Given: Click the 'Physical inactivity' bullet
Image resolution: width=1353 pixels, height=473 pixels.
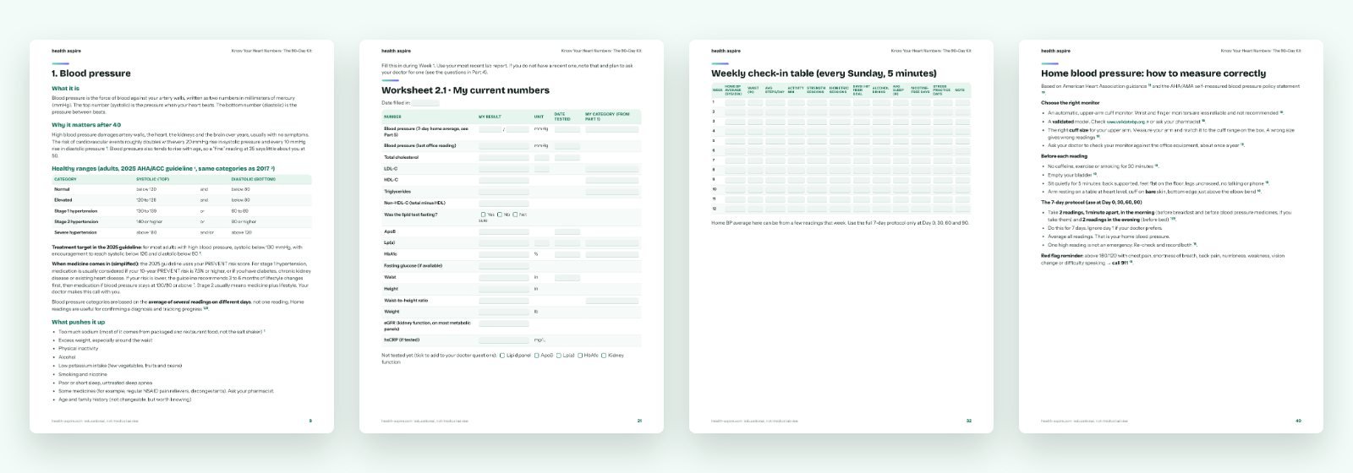Looking at the screenshot, I should pyautogui.click(x=79, y=348).
